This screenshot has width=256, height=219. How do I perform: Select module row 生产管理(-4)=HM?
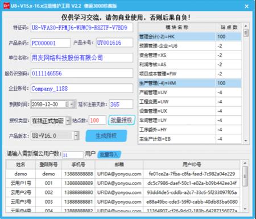pos(190,83)
